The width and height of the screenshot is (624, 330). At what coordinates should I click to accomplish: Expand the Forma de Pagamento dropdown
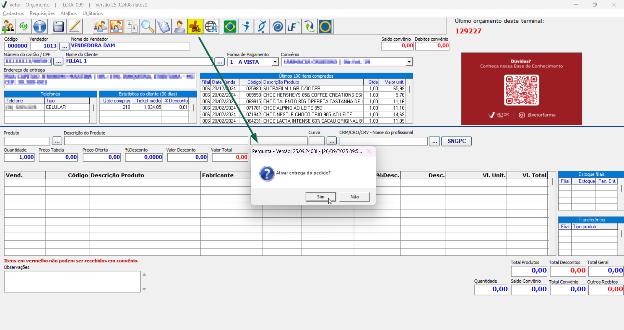click(x=275, y=62)
